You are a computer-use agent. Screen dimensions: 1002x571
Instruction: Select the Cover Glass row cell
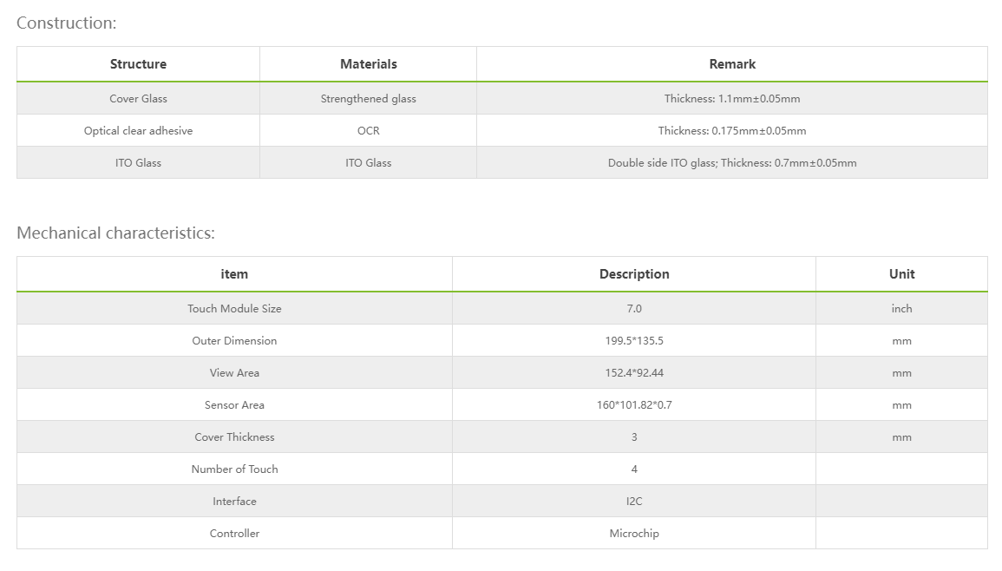(x=138, y=99)
